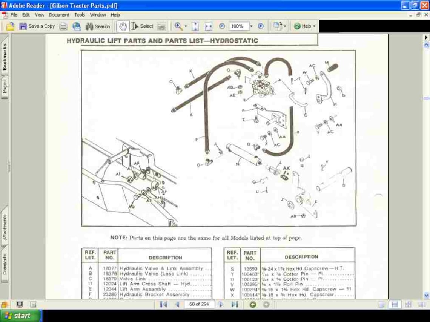Screen dimensions: 430x322
Task: Click the Adobe Reader title bar icon
Action: 4,5
